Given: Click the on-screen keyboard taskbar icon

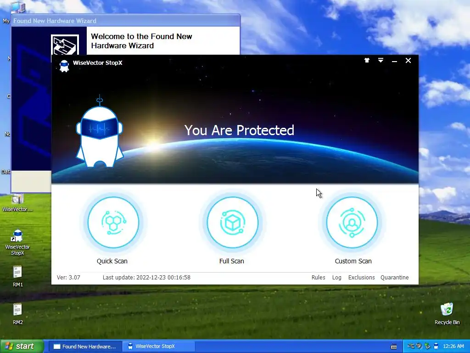Looking at the screenshot, I should pos(394,347).
